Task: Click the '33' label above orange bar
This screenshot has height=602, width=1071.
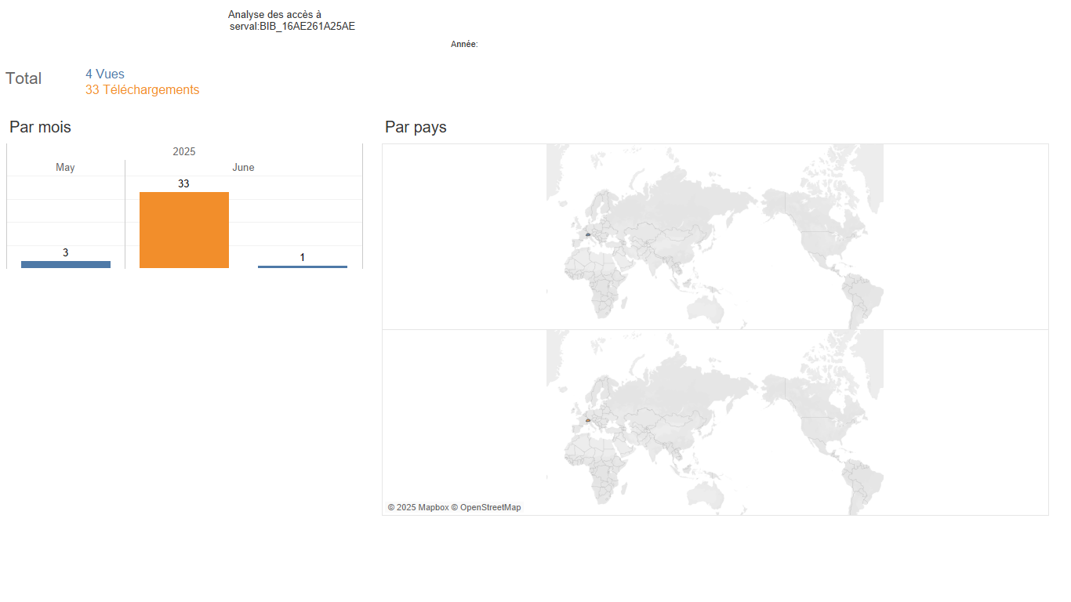Action: click(x=183, y=183)
